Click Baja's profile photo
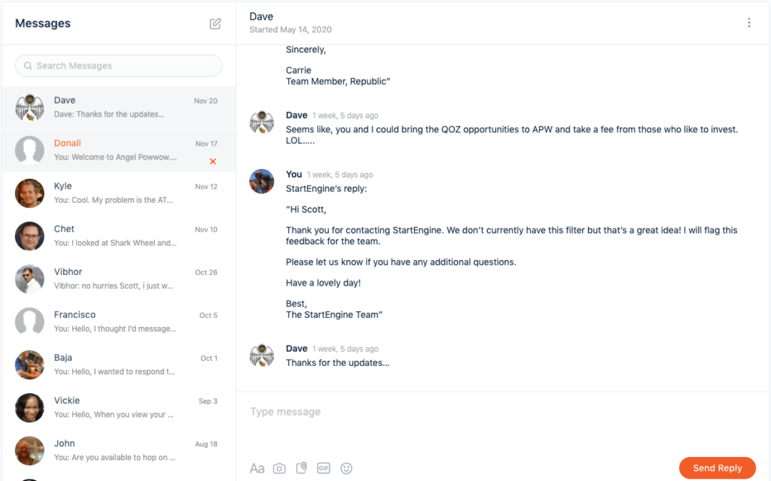Viewport: 771px width, 481px height. 29,365
